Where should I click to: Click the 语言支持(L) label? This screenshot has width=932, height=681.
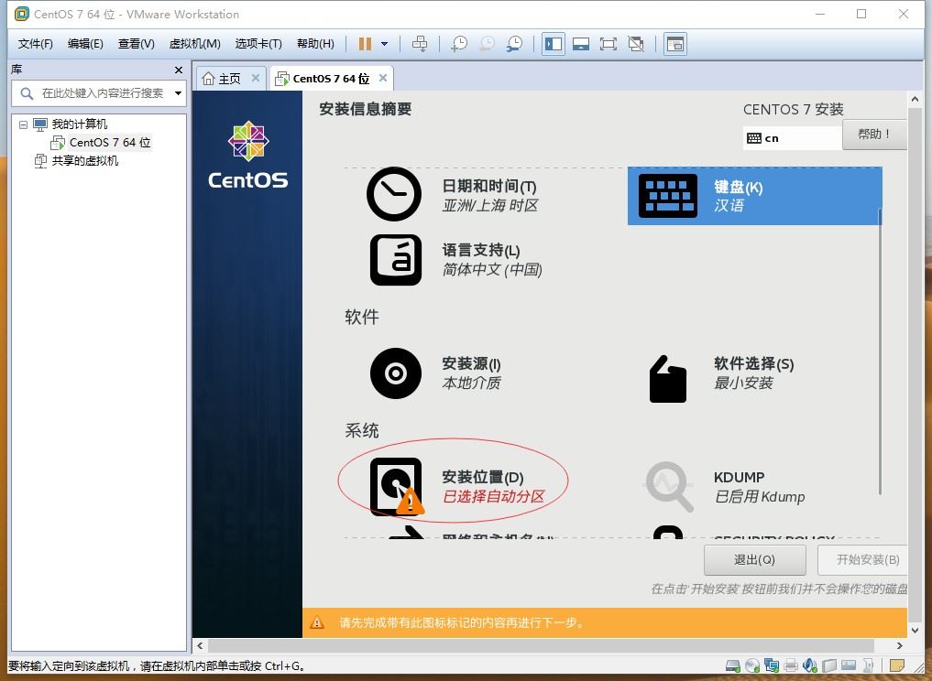point(481,251)
